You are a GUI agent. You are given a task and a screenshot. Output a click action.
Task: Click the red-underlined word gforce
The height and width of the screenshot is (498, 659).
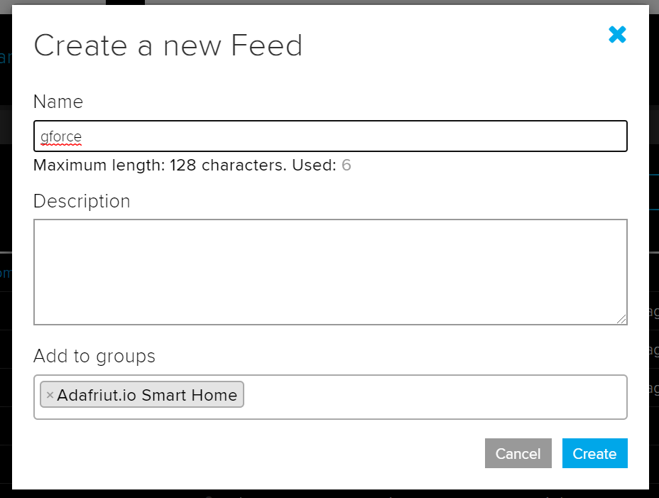61,136
